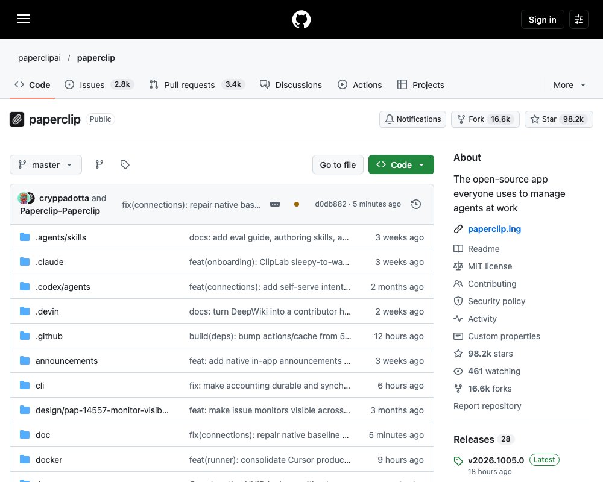Click the Sign in button

542,20
